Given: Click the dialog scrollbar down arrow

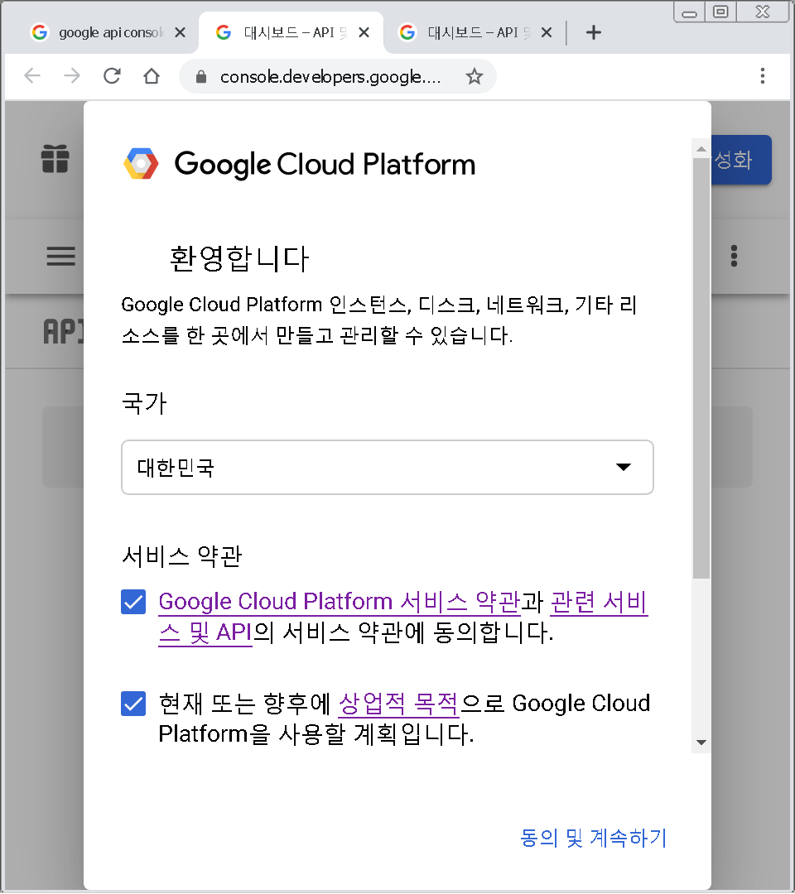Looking at the screenshot, I should [x=701, y=743].
